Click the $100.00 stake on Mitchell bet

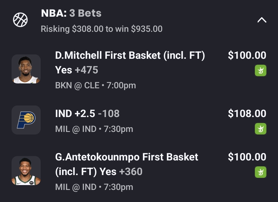247,55
